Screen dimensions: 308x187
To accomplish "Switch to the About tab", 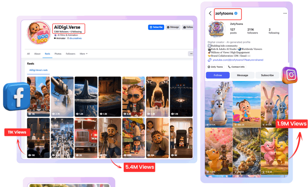I will coord(37,54).
